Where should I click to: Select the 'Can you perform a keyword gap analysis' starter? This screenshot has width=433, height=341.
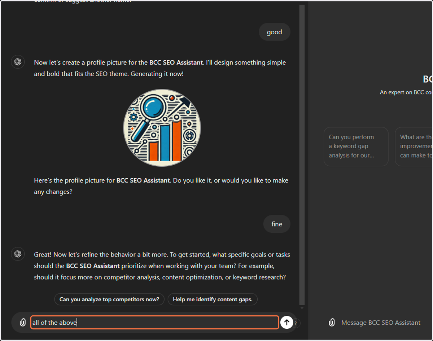coord(356,147)
